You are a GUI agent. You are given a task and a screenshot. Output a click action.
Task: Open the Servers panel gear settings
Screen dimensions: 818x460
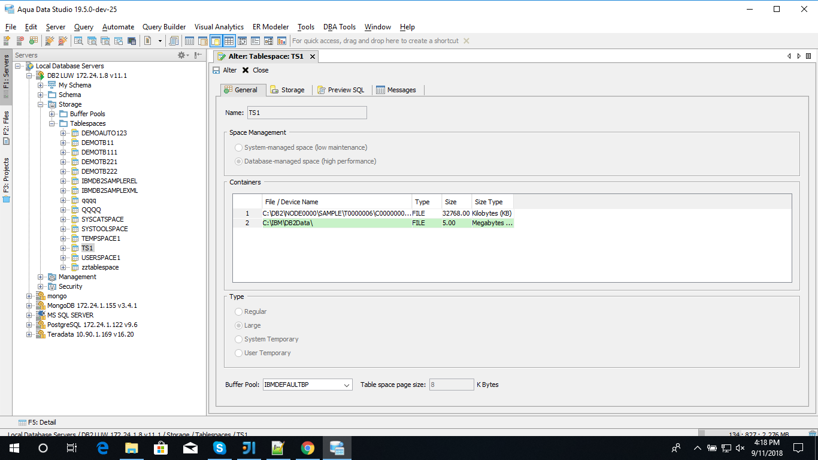183,55
